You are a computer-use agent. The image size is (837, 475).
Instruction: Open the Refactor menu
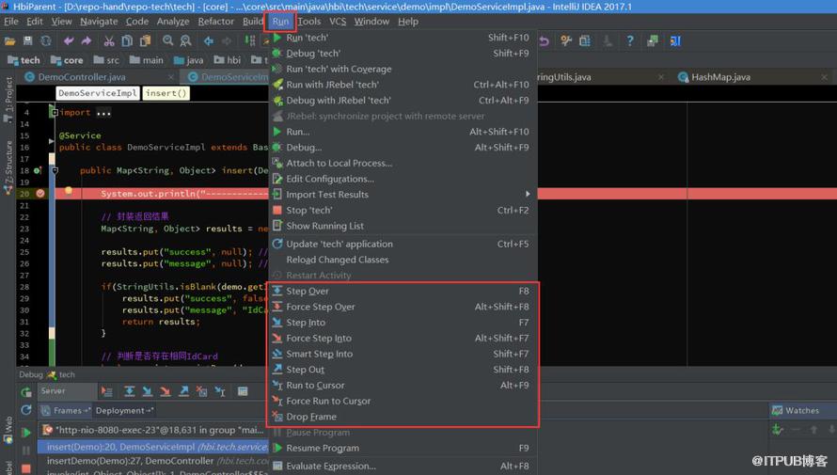point(215,22)
